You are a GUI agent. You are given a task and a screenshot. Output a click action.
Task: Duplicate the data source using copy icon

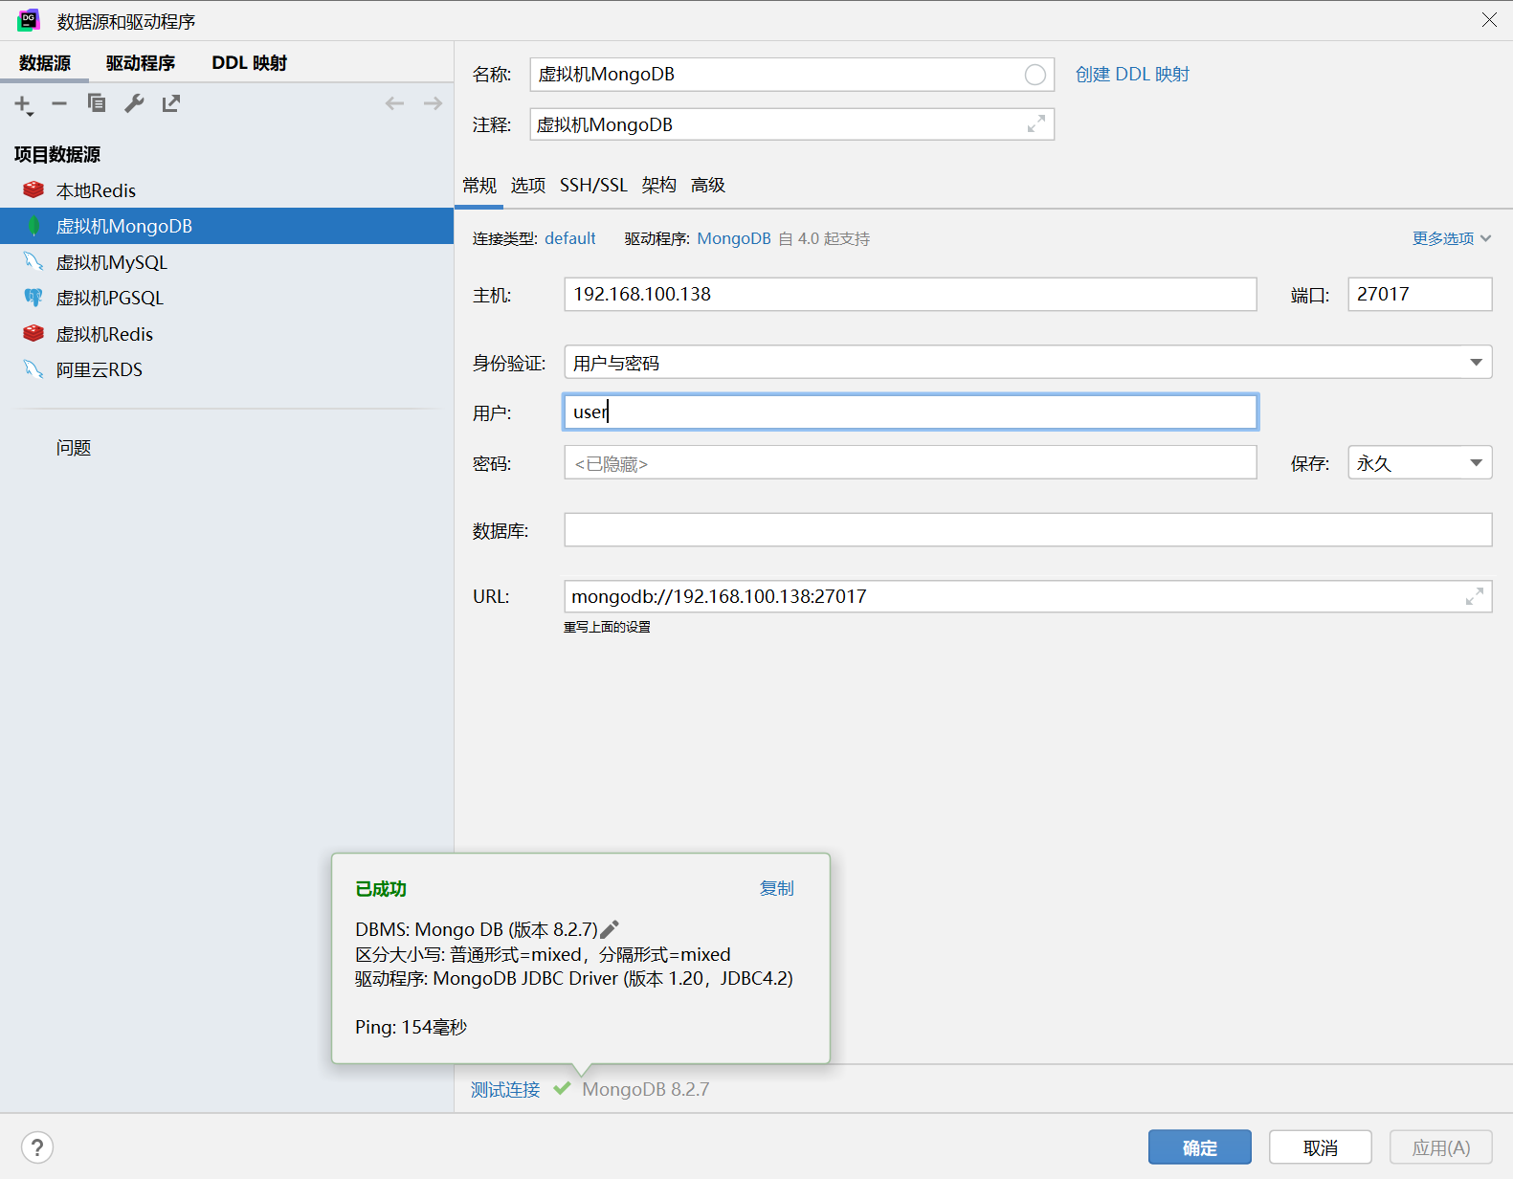tap(97, 103)
